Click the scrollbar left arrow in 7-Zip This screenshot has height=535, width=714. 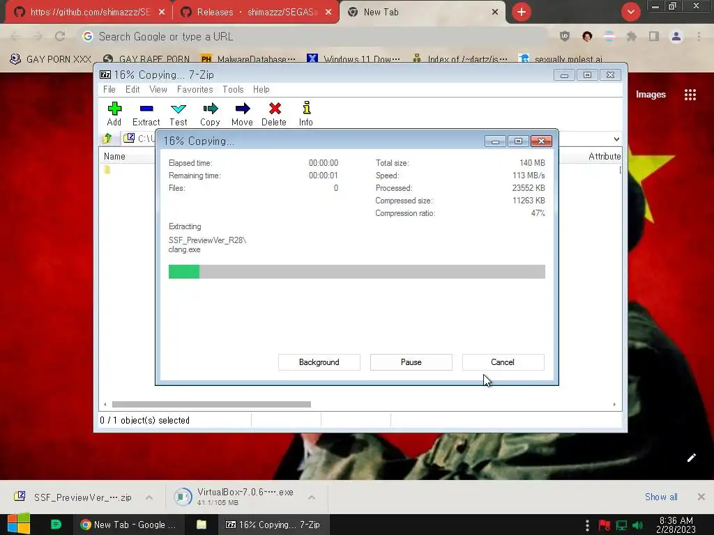coord(105,405)
